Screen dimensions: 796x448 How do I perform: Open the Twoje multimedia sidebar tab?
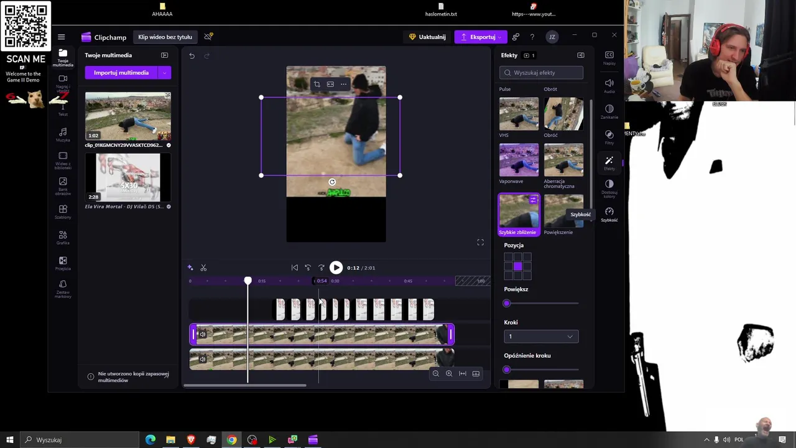coord(63,58)
